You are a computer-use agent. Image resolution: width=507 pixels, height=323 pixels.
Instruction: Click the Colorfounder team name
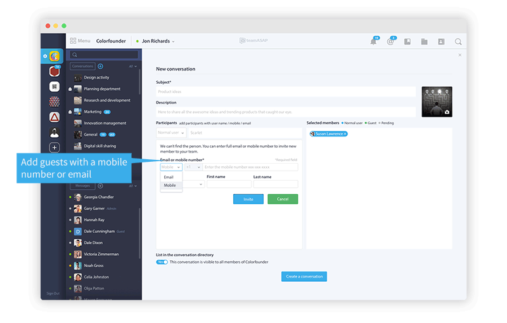pyautogui.click(x=111, y=41)
